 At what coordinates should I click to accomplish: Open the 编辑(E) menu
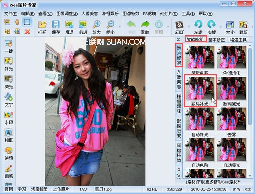tap(28, 14)
